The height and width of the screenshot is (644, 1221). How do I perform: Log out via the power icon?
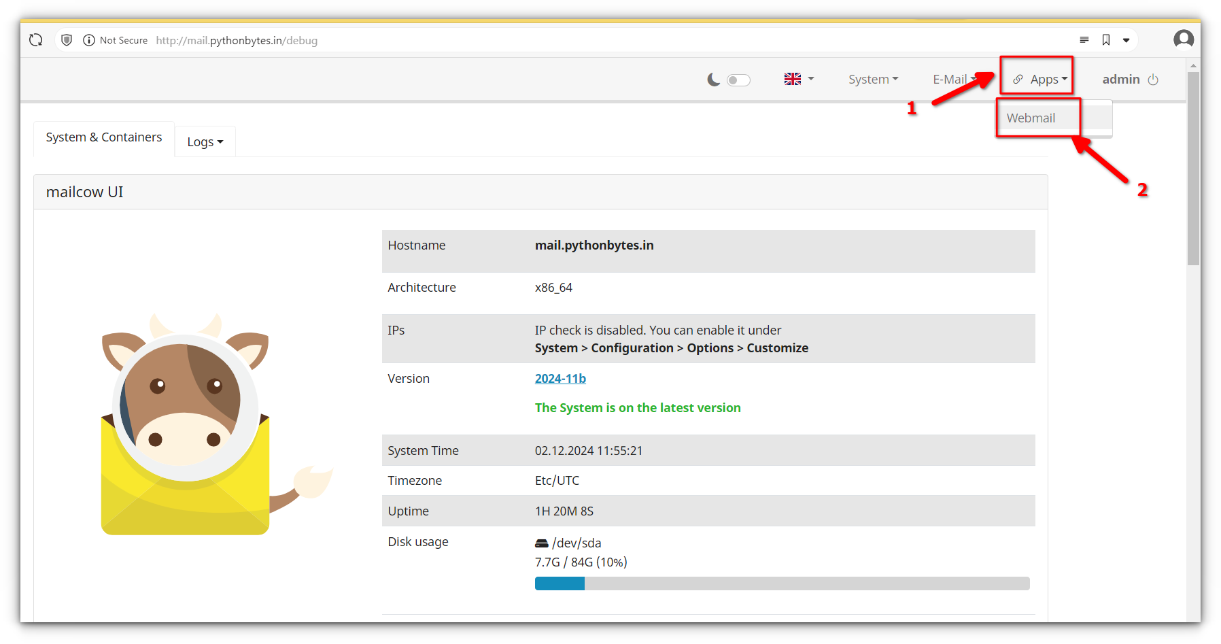pos(1154,80)
